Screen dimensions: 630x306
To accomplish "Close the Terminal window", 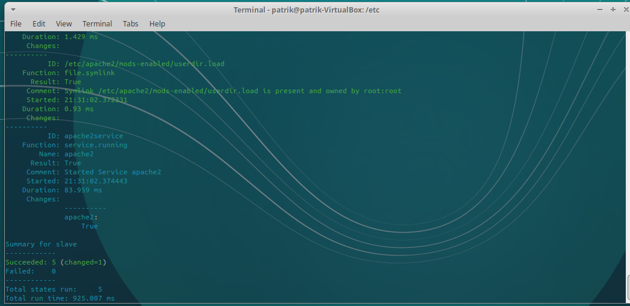I will click(625, 10).
